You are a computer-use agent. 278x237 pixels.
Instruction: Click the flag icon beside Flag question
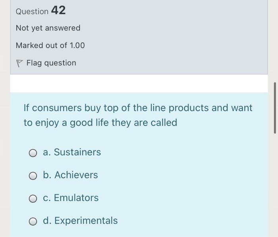[19, 63]
